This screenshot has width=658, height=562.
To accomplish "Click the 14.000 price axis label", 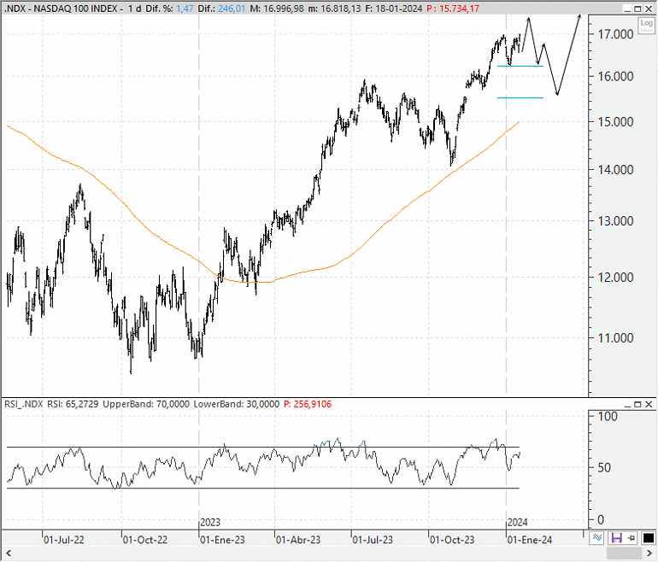I will pyautogui.click(x=615, y=170).
